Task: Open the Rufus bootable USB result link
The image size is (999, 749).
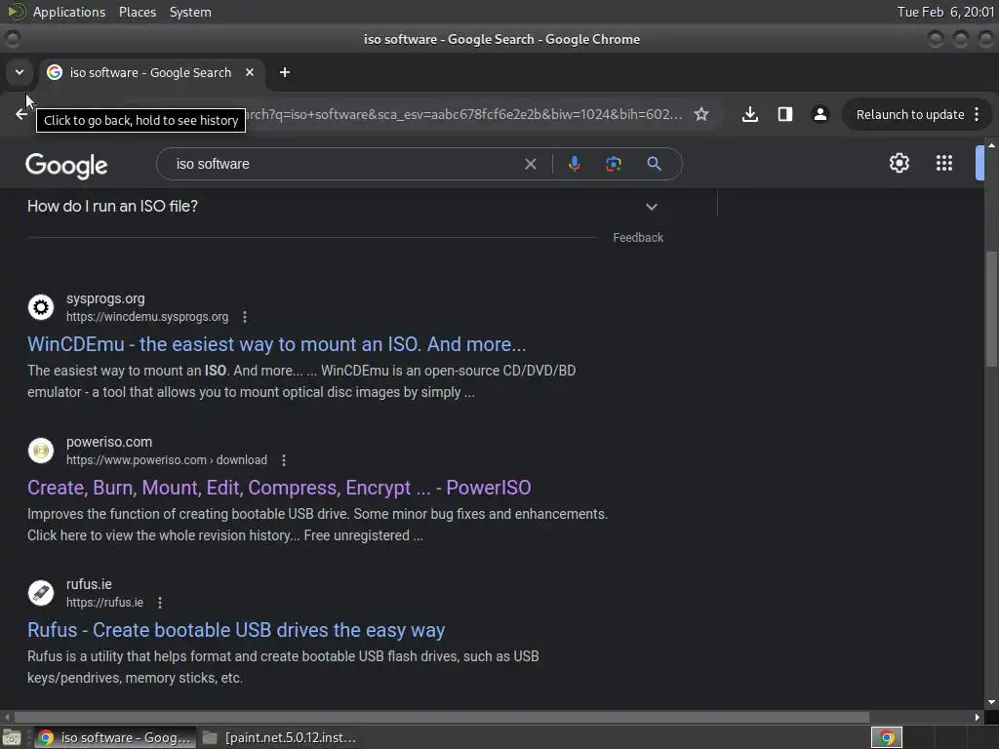Action: pos(236,630)
